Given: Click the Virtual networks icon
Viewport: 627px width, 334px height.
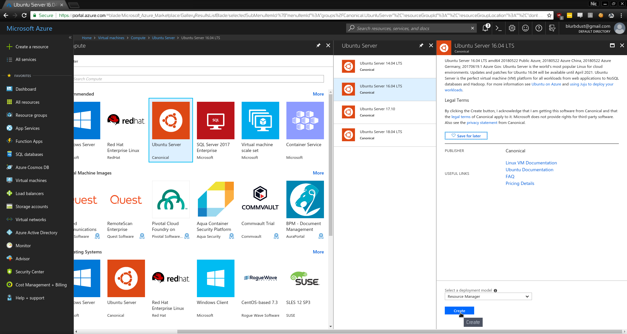Looking at the screenshot, I should [x=9, y=219].
